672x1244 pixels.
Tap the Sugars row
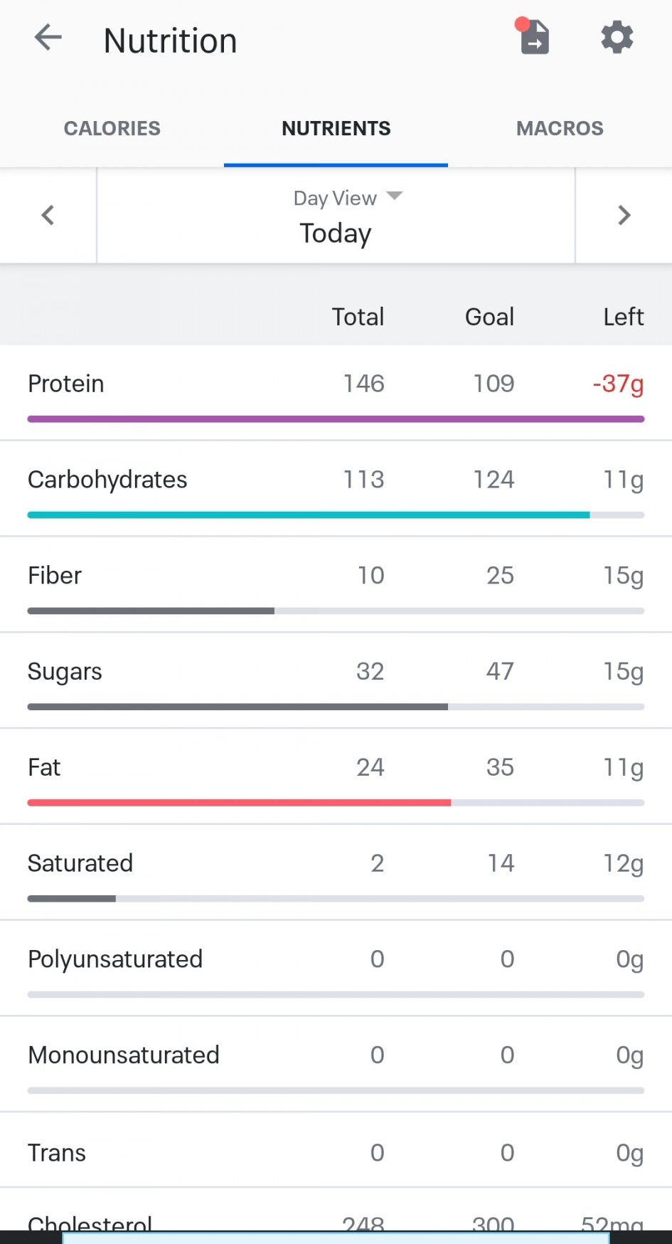pos(65,672)
